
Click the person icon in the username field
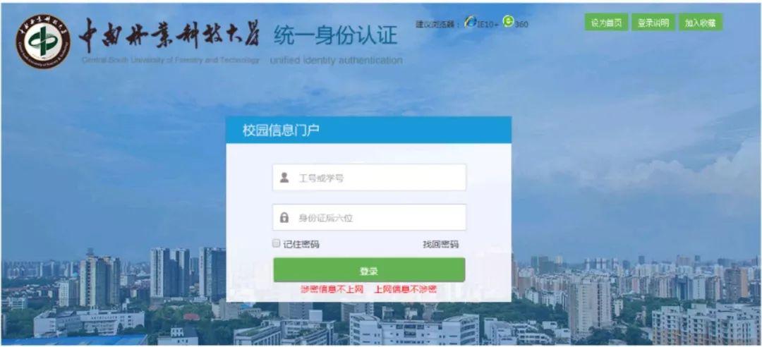pos(284,178)
